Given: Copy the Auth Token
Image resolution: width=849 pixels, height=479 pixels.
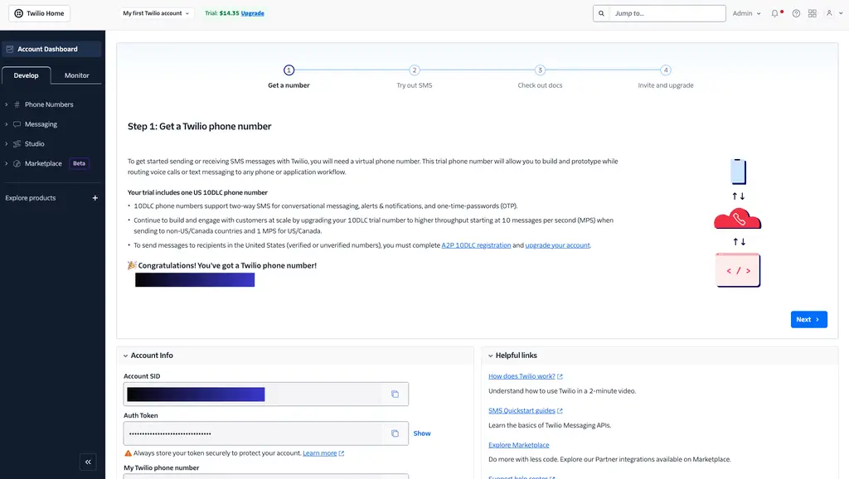Looking at the screenshot, I should (395, 433).
